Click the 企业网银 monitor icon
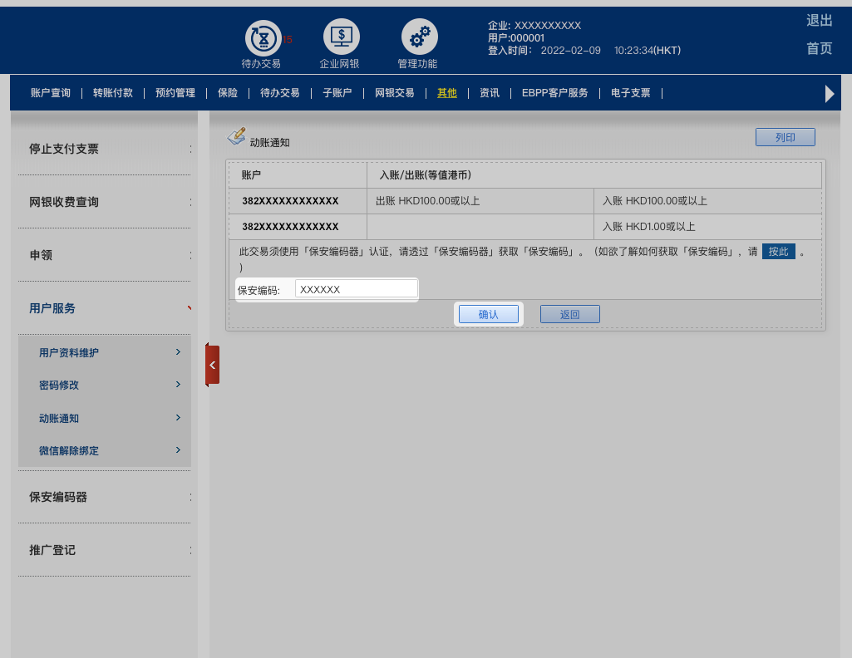852x658 pixels. tap(341, 37)
